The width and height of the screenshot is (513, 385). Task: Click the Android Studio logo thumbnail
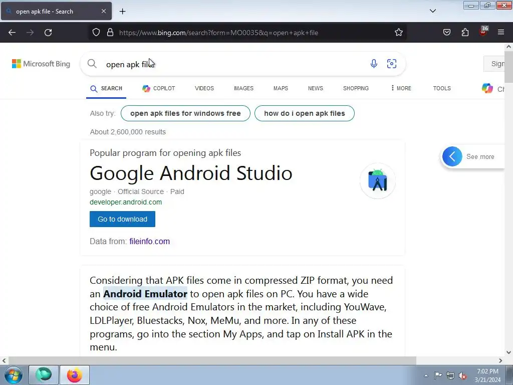tap(378, 180)
